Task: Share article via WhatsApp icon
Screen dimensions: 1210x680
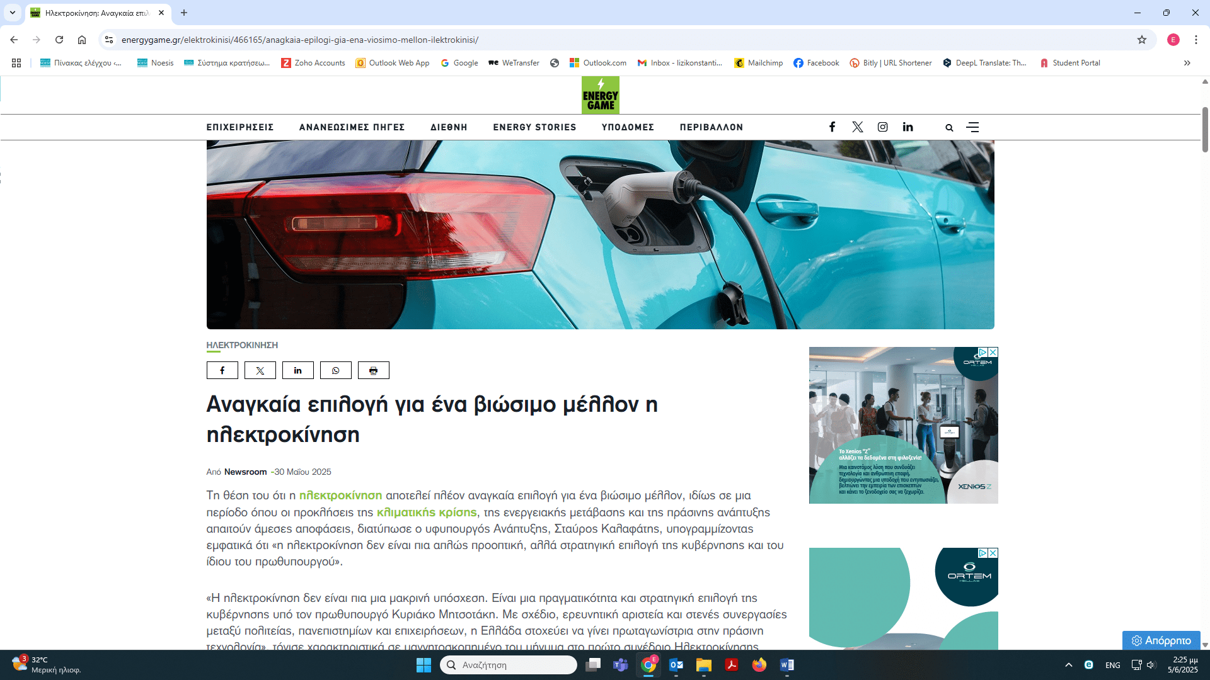Action: [335, 370]
